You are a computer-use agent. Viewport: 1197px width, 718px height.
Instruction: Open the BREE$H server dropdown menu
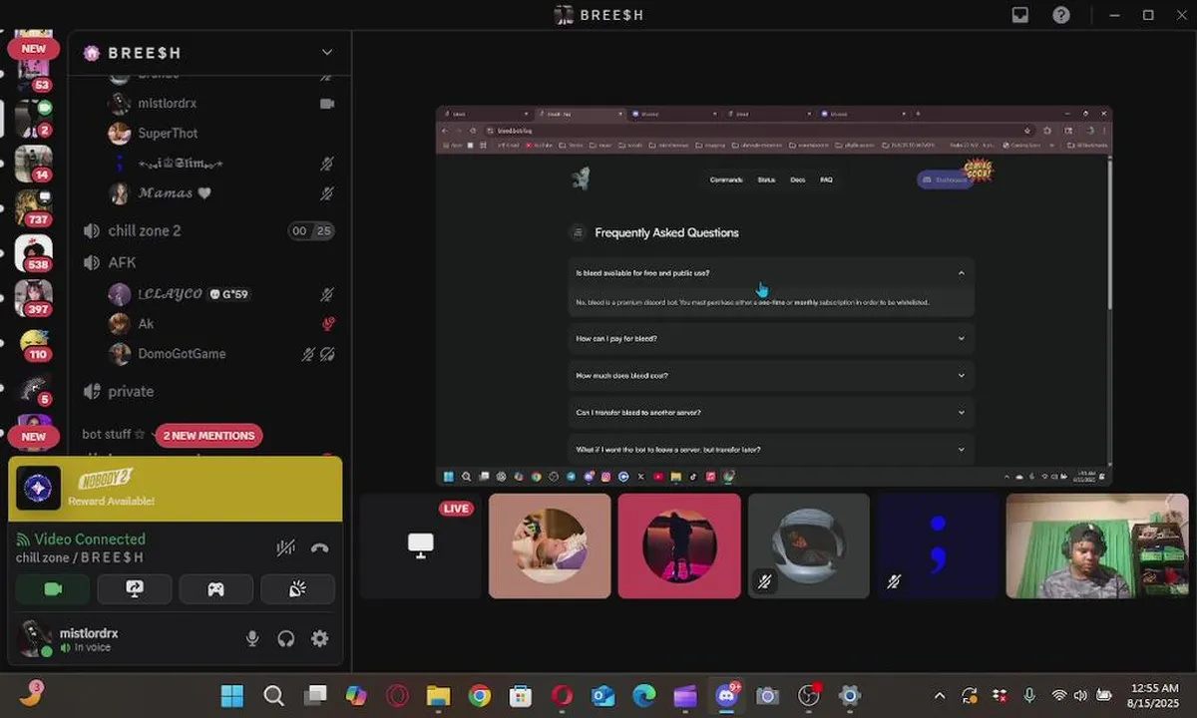(x=326, y=52)
